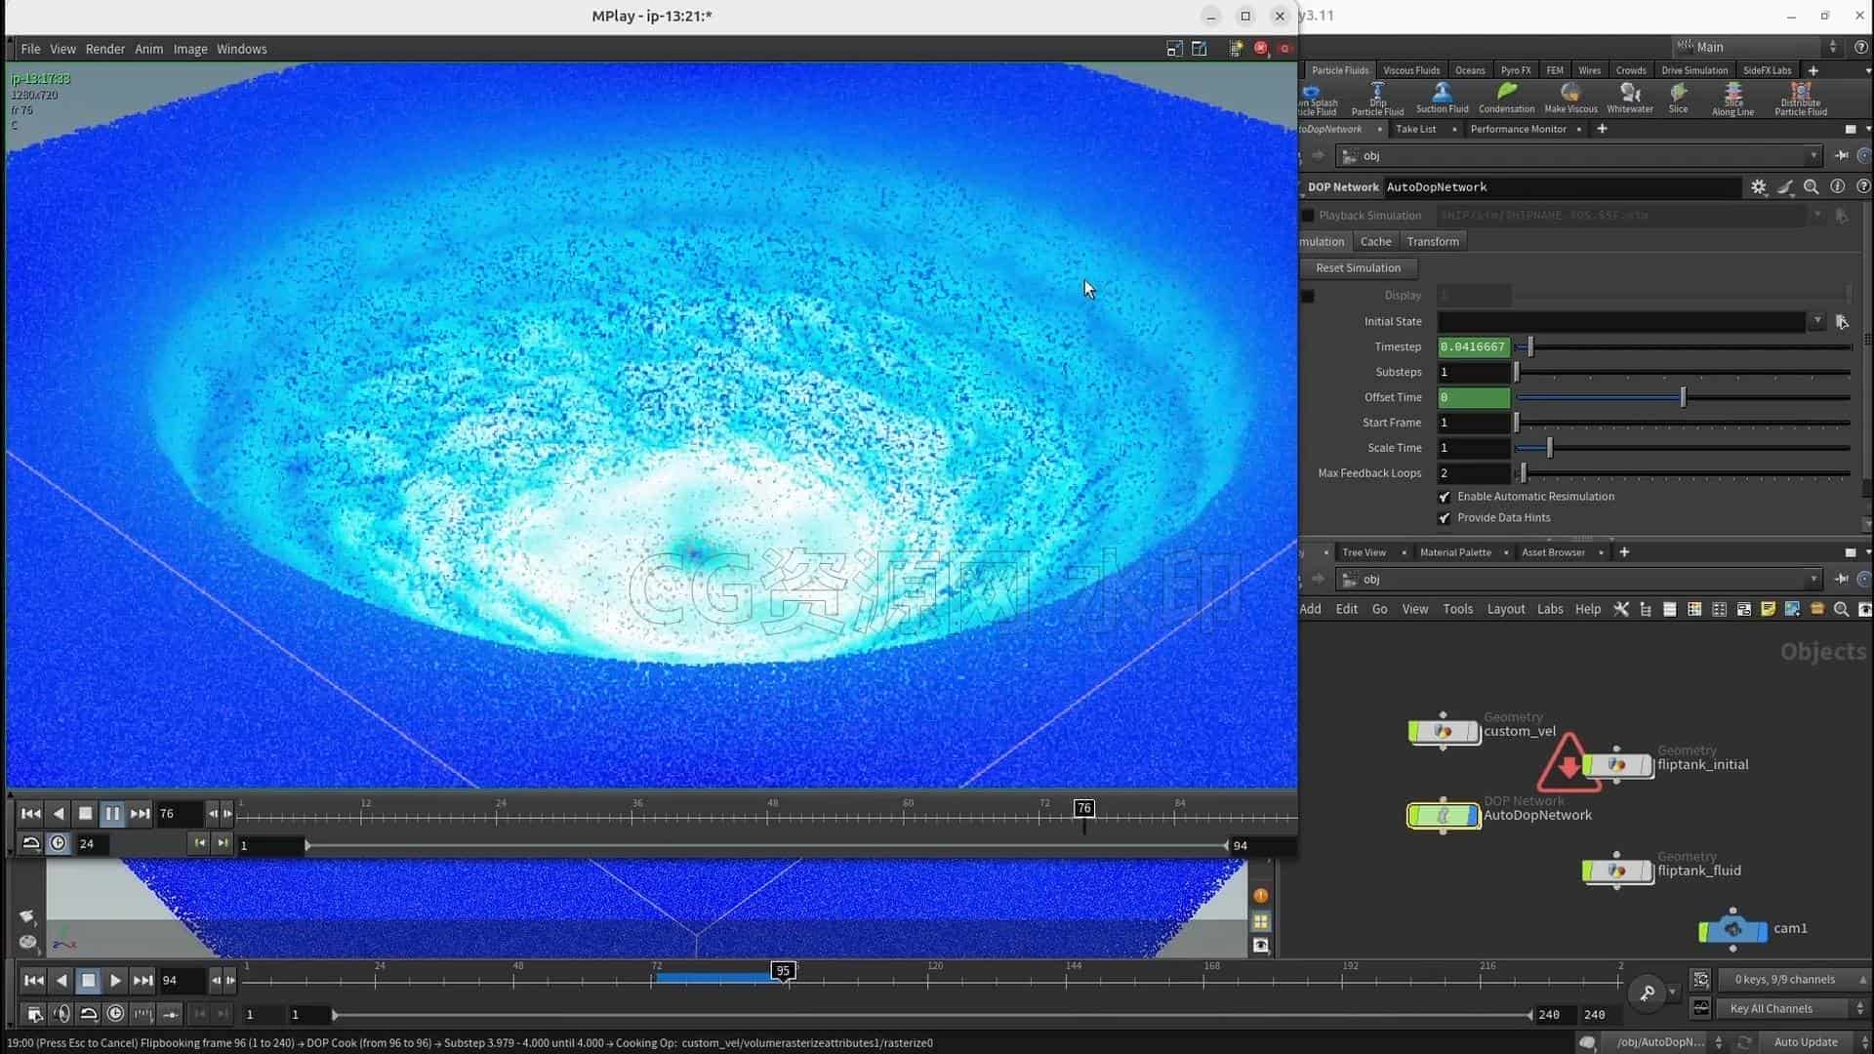Select the Suction Fluid shelf tool
Image resolution: width=1874 pixels, height=1054 pixels.
[1442, 98]
